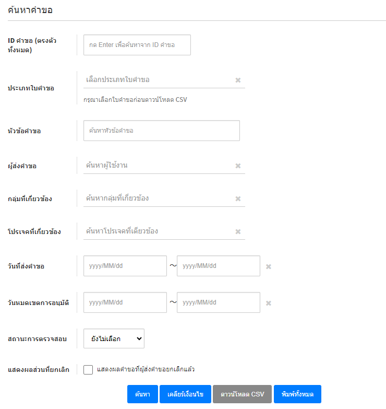Click the ดาวน์โหลด CSV button

[242, 394]
